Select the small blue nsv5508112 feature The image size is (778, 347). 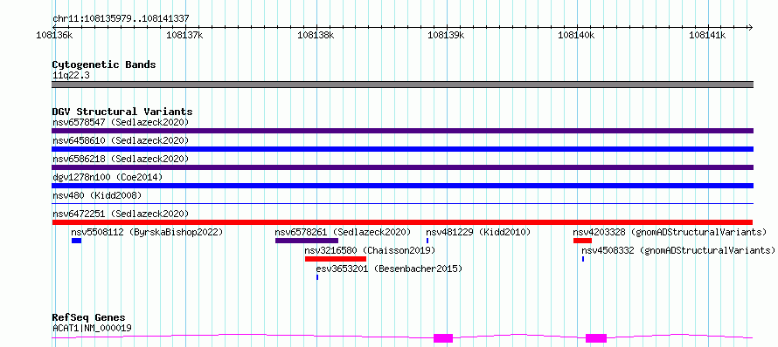[76, 241]
